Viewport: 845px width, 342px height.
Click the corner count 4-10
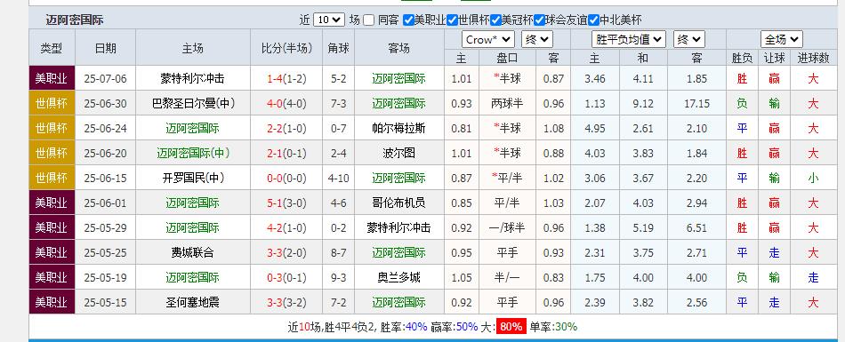(x=338, y=178)
